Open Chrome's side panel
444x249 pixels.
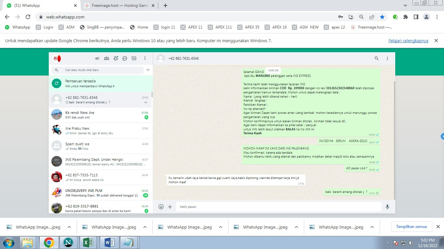[416, 17]
